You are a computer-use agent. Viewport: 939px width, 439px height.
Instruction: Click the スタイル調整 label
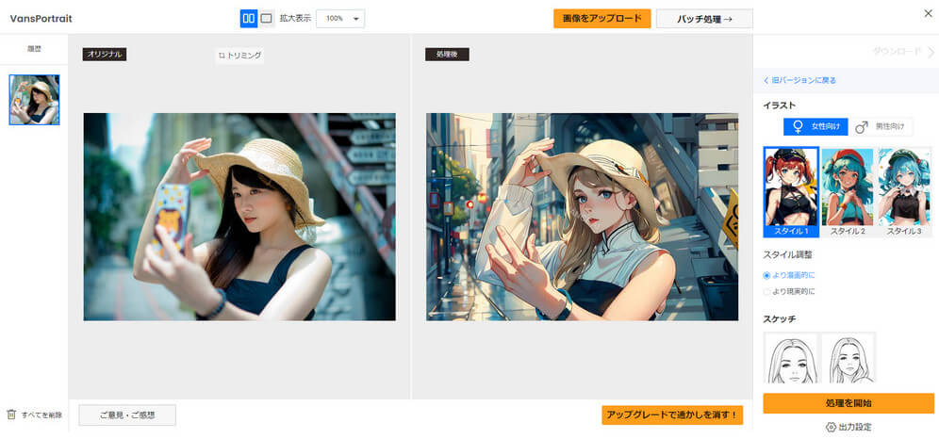pyautogui.click(x=787, y=254)
